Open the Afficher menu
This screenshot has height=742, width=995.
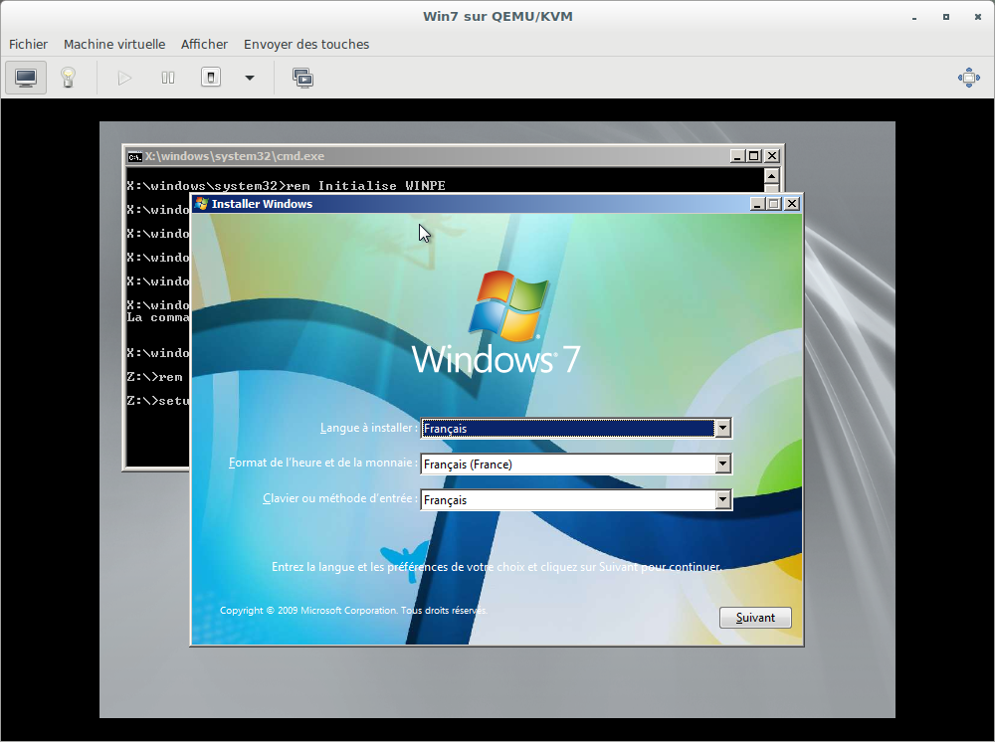[204, 45]
